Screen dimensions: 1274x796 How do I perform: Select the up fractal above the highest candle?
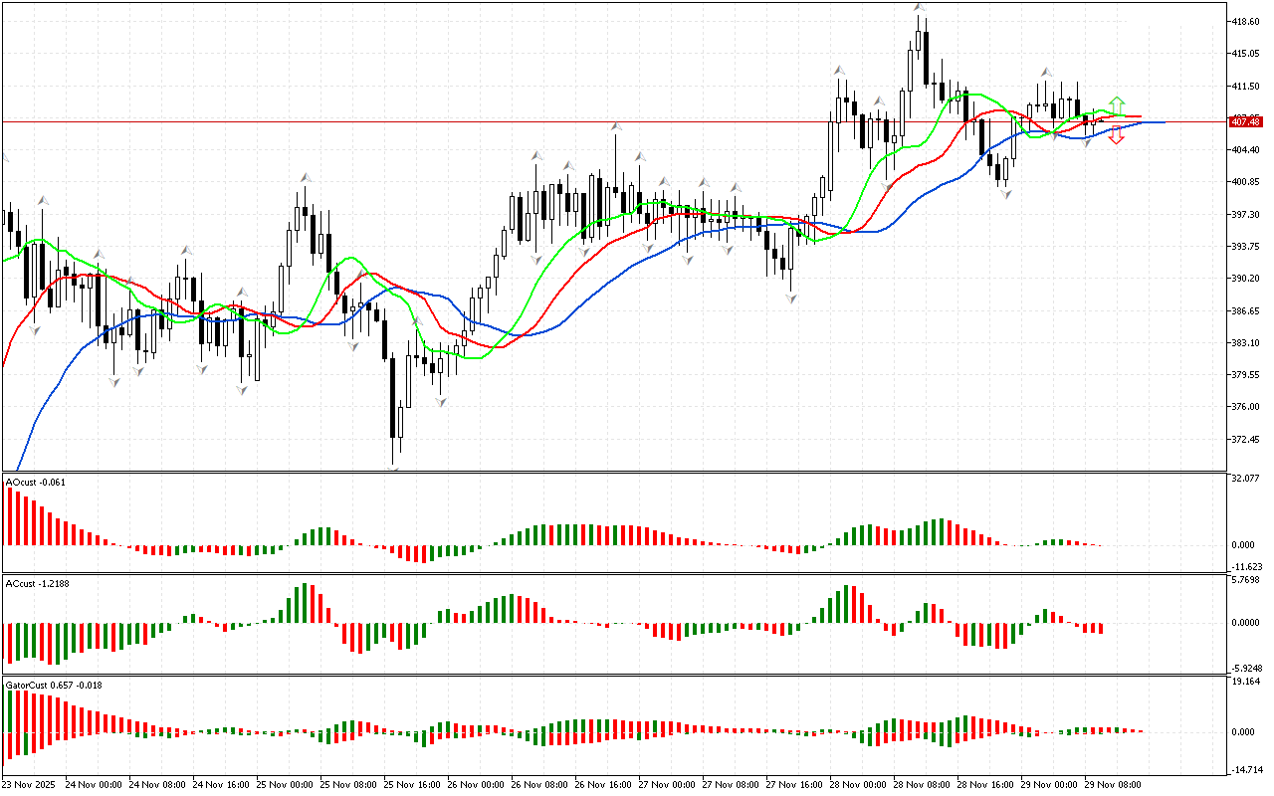(921, 8)
